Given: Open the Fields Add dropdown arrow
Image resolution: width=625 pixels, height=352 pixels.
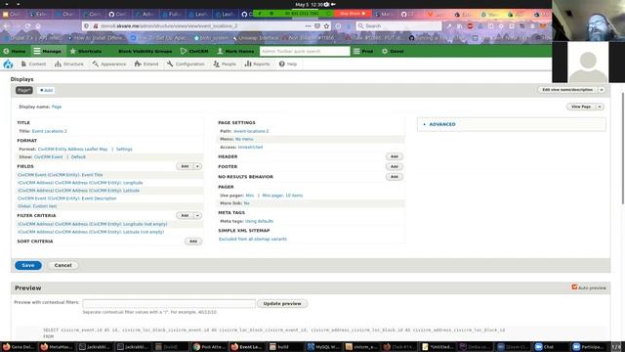Looking at the screenshot, I should (x=197, y=166).
